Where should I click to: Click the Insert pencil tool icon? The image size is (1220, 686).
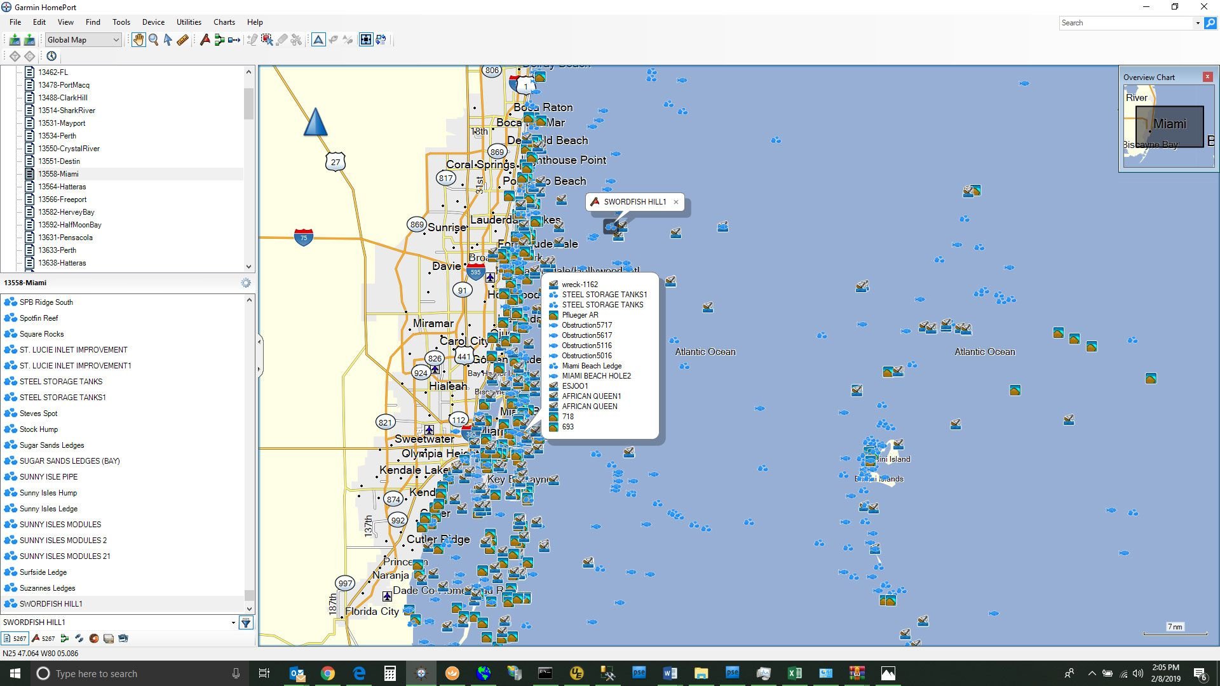click(252, 40)
